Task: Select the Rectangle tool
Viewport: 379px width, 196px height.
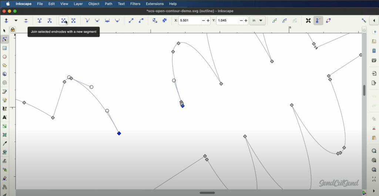Action: click(x=5, y=48)
